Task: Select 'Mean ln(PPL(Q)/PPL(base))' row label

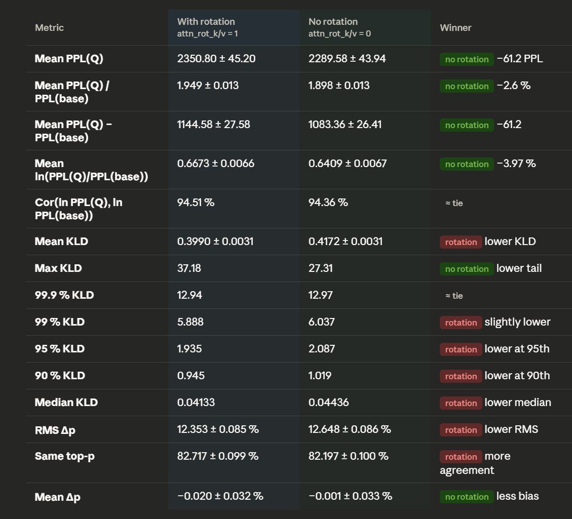Action: [x=92, y=170]
